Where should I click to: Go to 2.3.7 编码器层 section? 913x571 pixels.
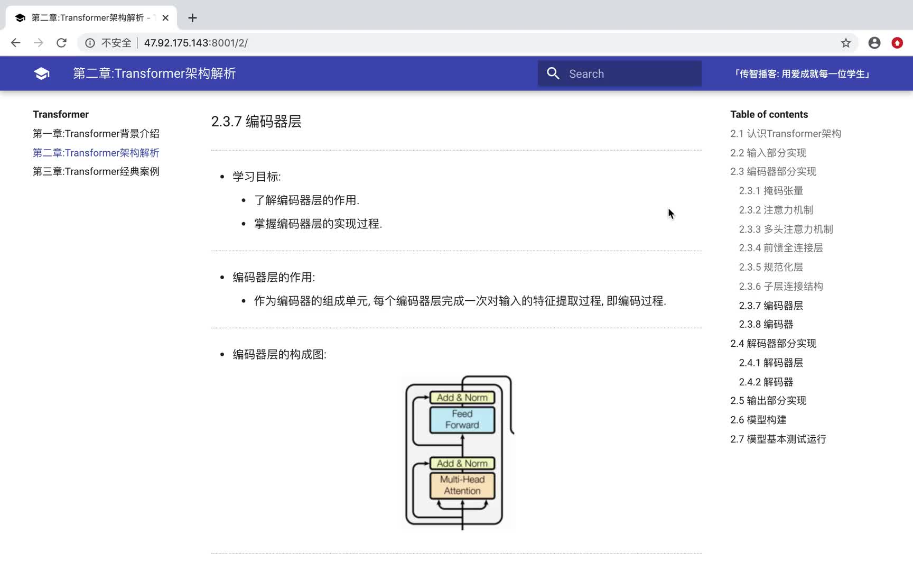pos(771,306)
